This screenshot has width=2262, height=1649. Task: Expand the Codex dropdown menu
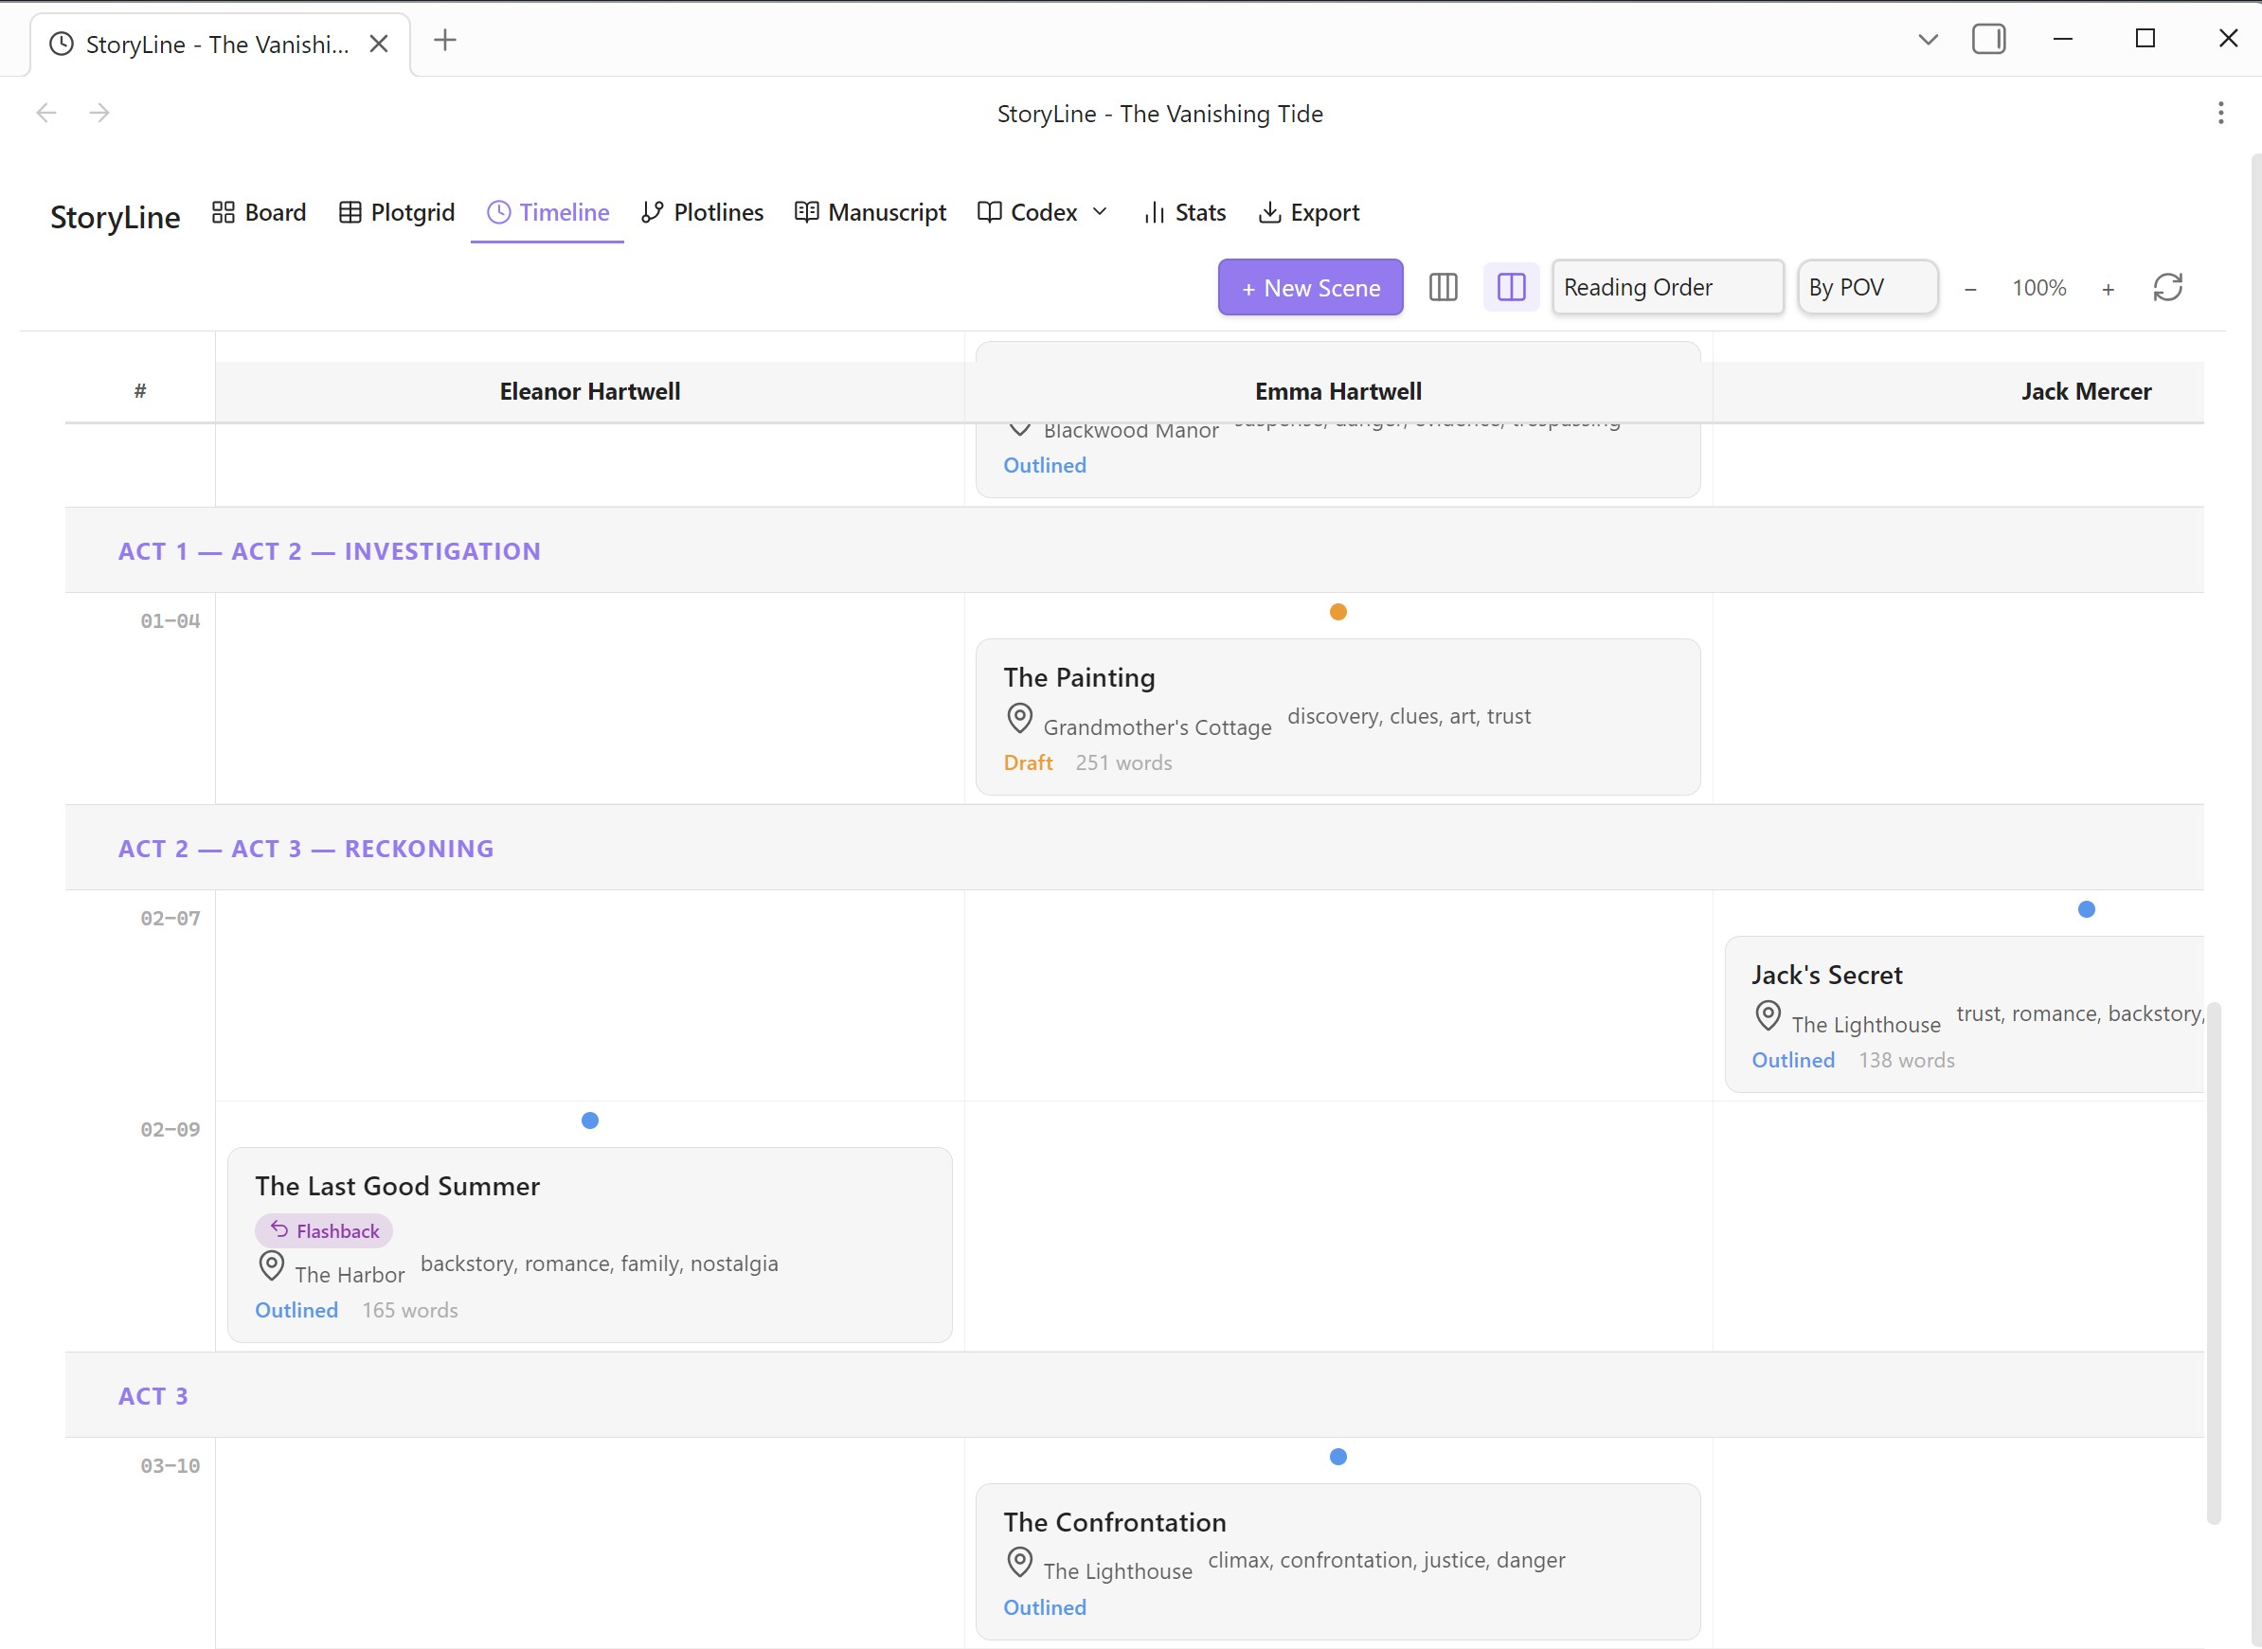(x=1043, y=212)
